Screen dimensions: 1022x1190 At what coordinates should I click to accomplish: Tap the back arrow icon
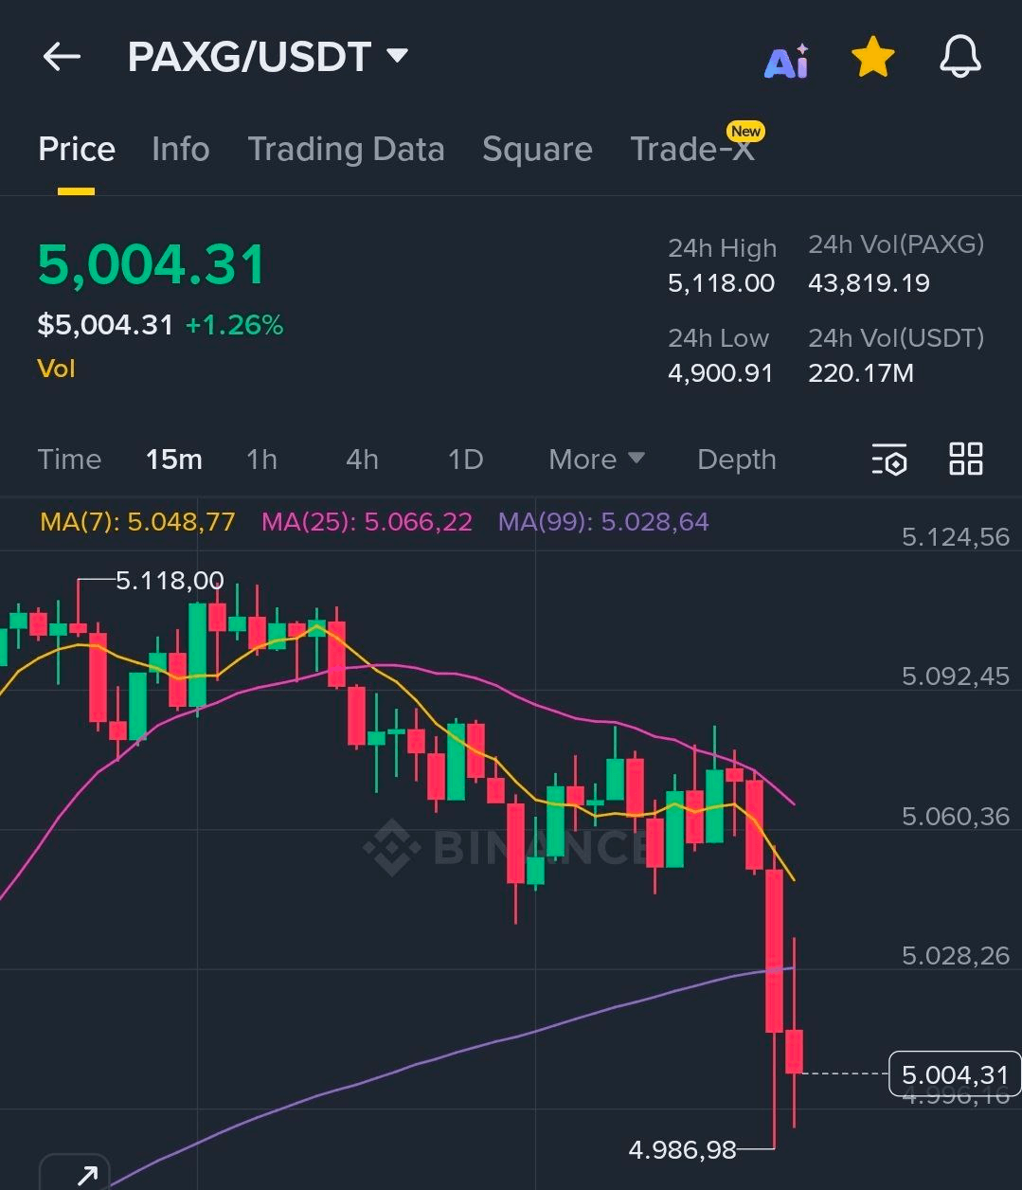click(62, 57)
